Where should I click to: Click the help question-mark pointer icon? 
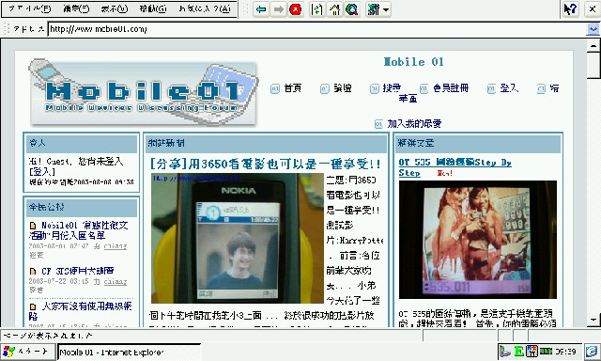point(571,8)
